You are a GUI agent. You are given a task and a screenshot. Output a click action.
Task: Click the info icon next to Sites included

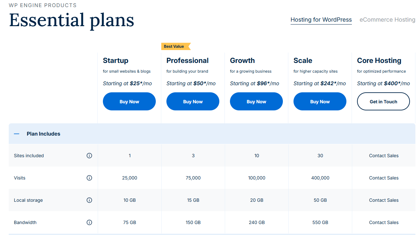[89, 156]
